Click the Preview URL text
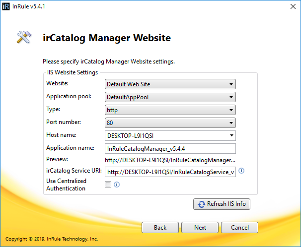301x247 pixels. click(170, 160)
